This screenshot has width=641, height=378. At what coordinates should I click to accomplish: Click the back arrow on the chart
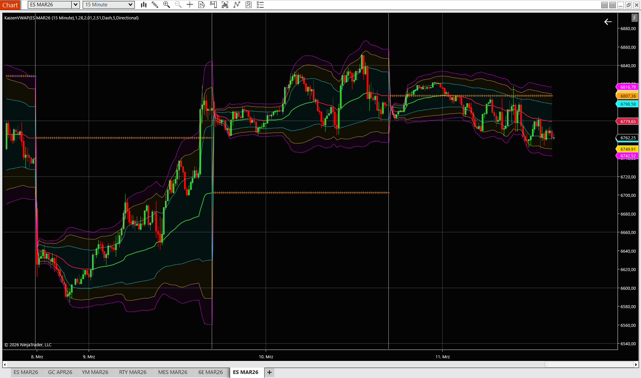(x=608, y=22)
